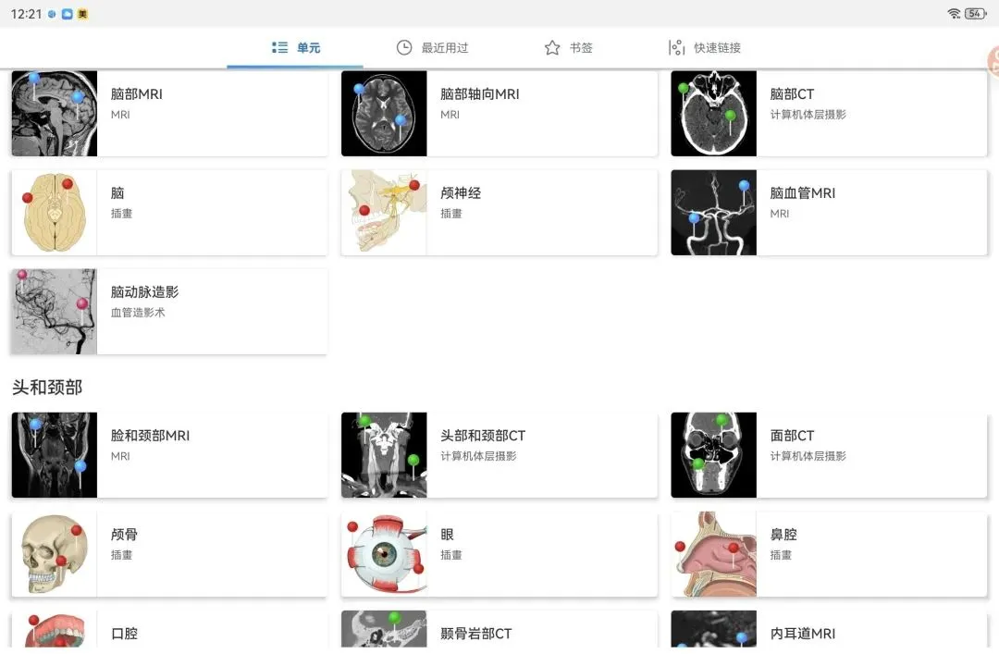The image size is (999, 654).
Task: Open the 快速链接 icon
Action: click(676, 48)
